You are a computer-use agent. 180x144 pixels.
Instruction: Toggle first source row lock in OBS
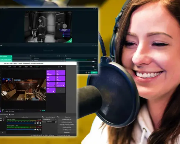pos(4,119)
